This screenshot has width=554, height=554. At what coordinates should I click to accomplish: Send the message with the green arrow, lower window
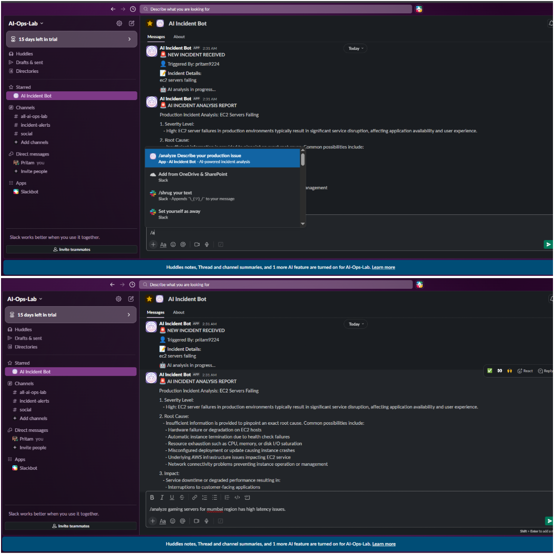click(549, 521)
